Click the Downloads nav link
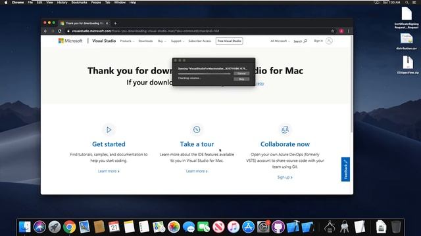Viewport: 421px width, 236px height. [145, 41]
